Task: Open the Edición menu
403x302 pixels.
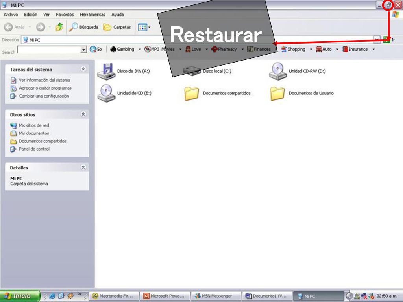Action: click(x=31, y=15)
